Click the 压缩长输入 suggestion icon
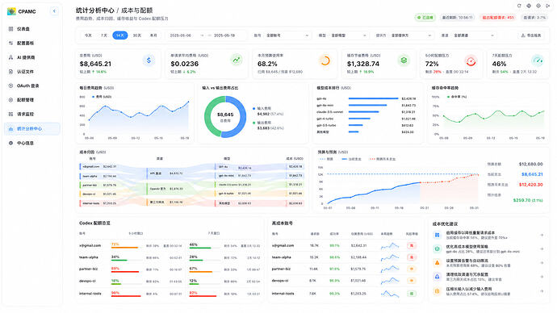The height and width of the screenshot is (313, 557). pos(437,290)
